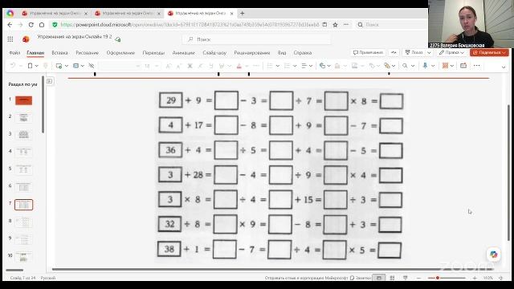This screenshot has height=289, width=514.
Task: Switch to Slide Sorter view in the status bar
Action: 392,278
